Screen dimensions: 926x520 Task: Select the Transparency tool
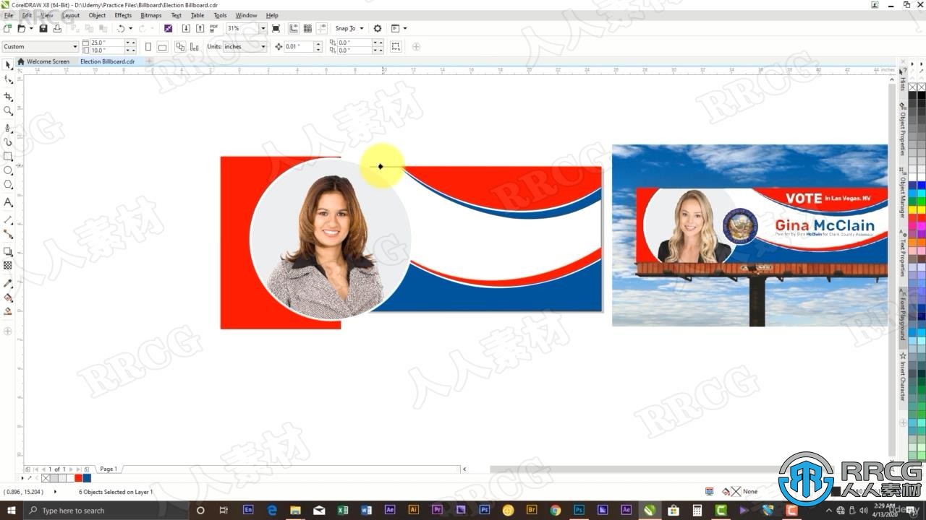click(8, 266)
